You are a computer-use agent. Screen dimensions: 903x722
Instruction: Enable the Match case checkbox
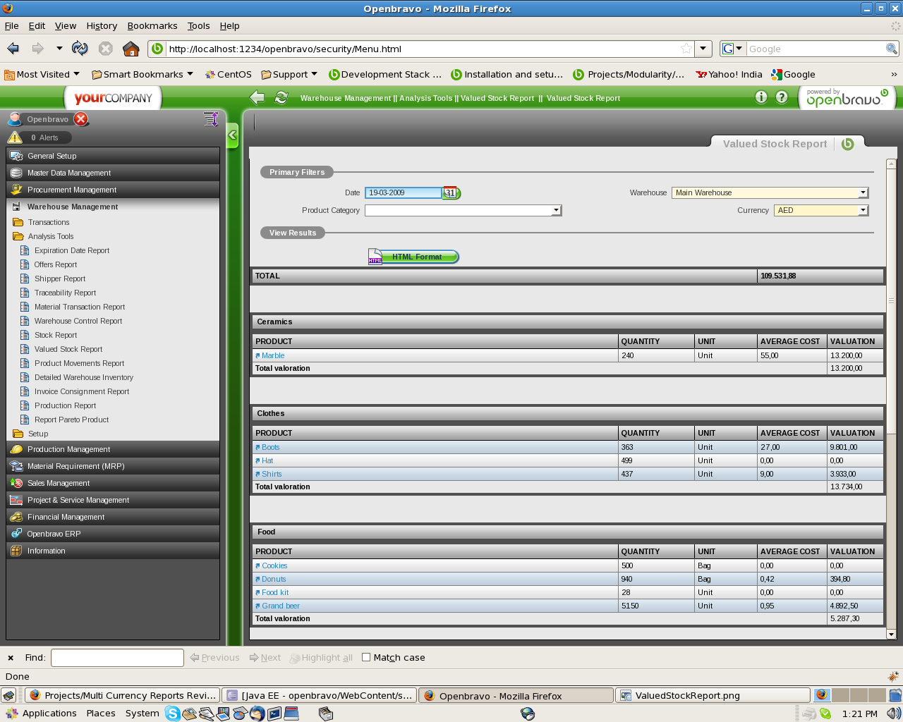366,657
